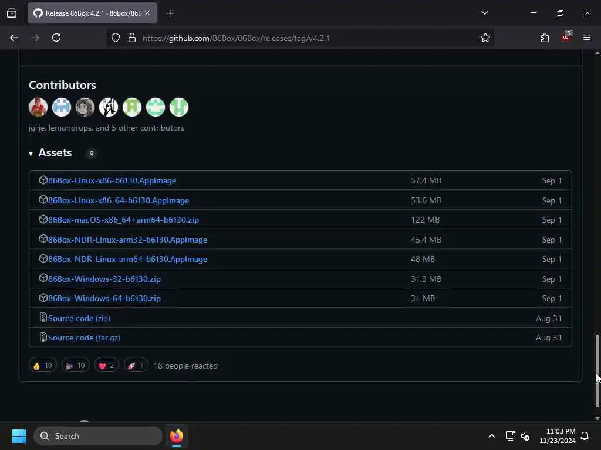Download Source code (tar.gz)
The image size is (601, 450).
coord(84,338)
